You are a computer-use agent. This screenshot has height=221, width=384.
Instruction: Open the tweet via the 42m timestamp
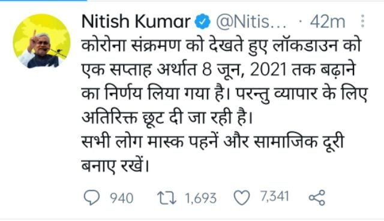tap(328, 22)
